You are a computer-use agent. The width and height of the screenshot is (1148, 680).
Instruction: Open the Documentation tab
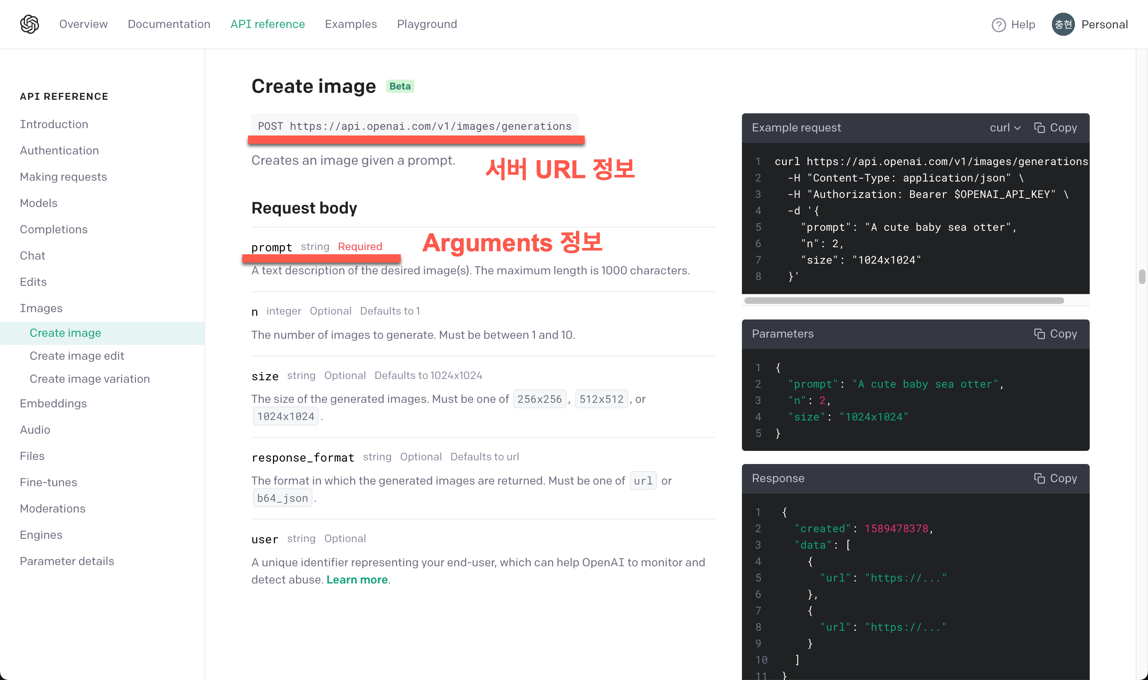click(x=169, y=24)
